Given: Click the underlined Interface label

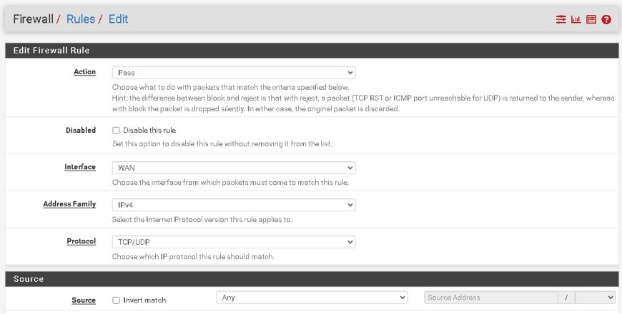Looking at the screenshot, I should coord(80,167).
